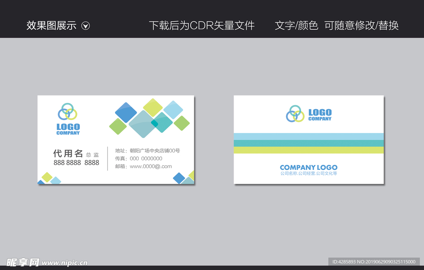
Task: Select the 效果图展示 menu label
Action: click(52, 25)
